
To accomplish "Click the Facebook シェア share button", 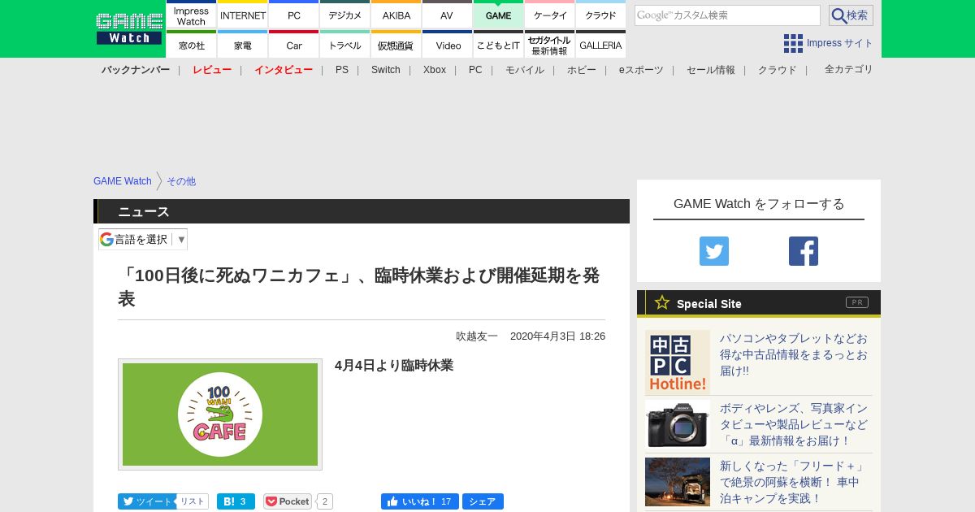I will pos(483,501).
